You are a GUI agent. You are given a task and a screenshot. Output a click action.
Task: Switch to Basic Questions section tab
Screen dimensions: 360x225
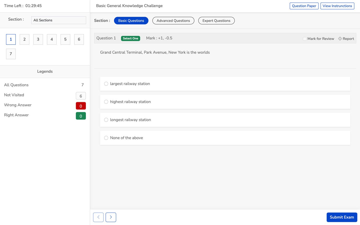point(131,21)
